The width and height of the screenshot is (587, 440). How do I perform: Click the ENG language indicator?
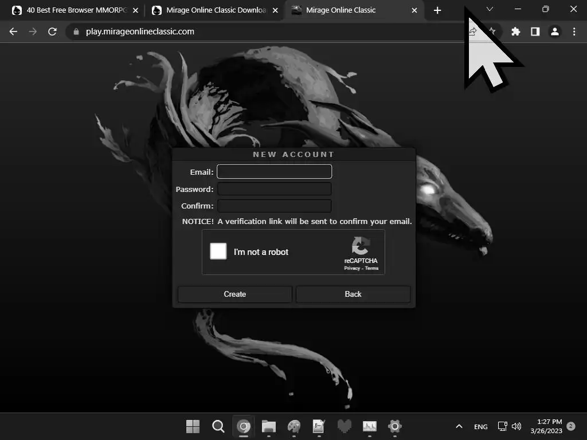(481, 427)
